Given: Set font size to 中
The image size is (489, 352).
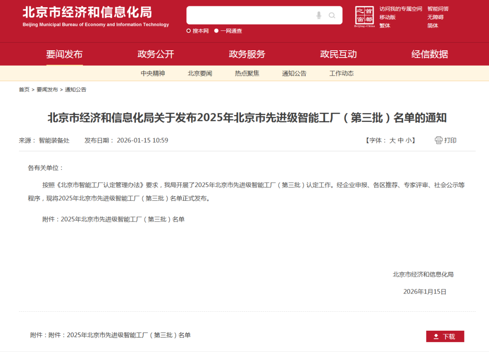Looking at the screenshot, I should 400,140.
